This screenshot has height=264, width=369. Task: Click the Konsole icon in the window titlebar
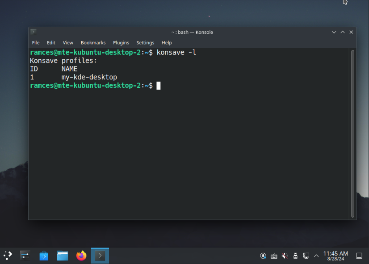(x=33, y=32)
